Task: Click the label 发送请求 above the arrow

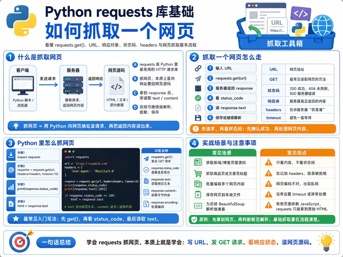Action: 48,79
